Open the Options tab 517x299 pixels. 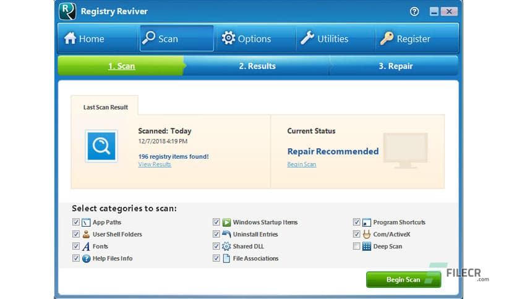click(x=255, y=38)
